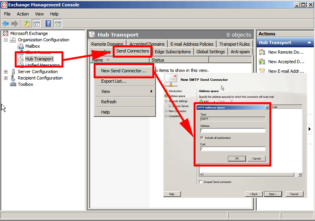Click the Organization Configuration icon
This screenshot has height=221, width=315.
pos(13,40)
